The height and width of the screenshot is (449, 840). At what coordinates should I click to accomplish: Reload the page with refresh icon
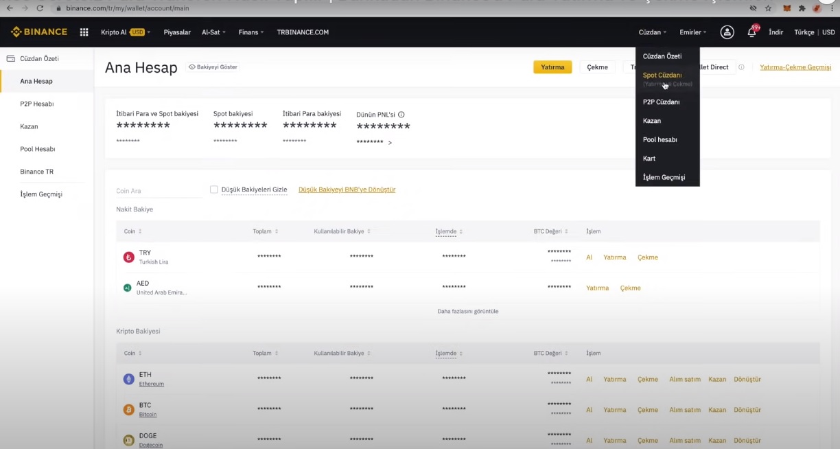click(x=40, y=8)
